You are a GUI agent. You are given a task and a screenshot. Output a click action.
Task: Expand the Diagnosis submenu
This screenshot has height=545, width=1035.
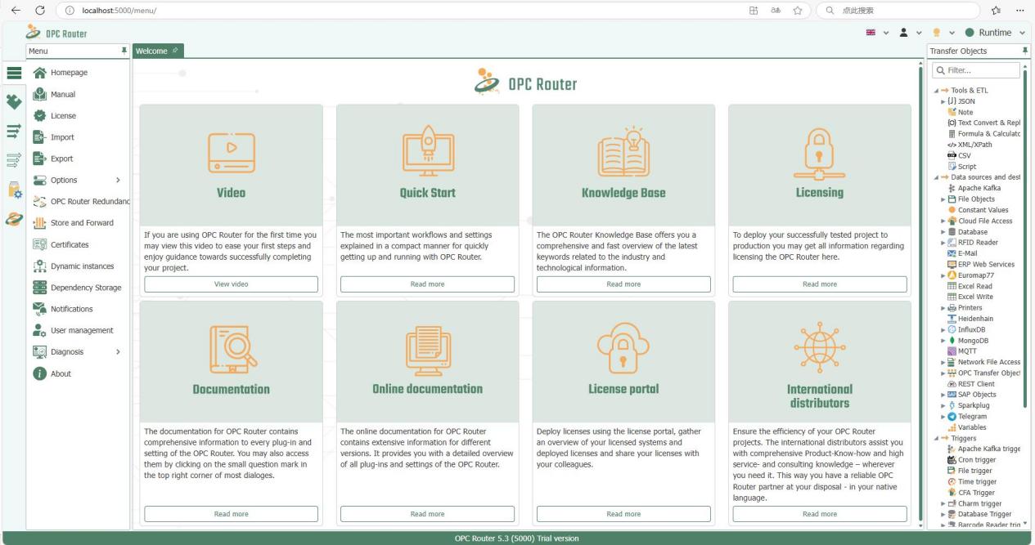coord(117,351)
